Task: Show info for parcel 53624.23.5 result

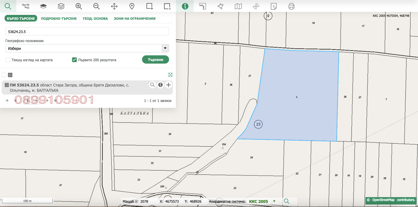Action: coord(160,85)
